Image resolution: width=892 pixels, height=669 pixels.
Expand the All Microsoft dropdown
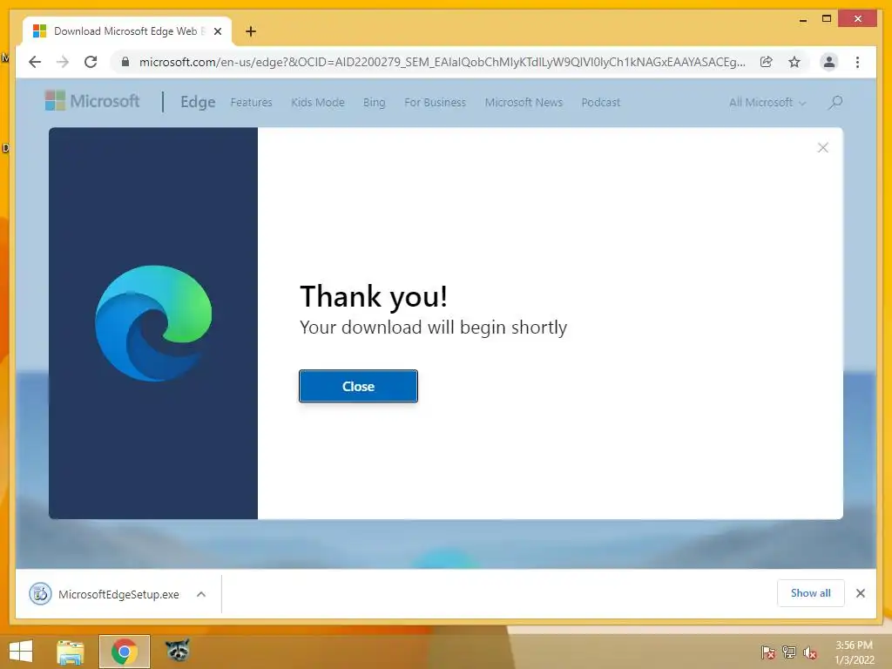coord(767,103)
